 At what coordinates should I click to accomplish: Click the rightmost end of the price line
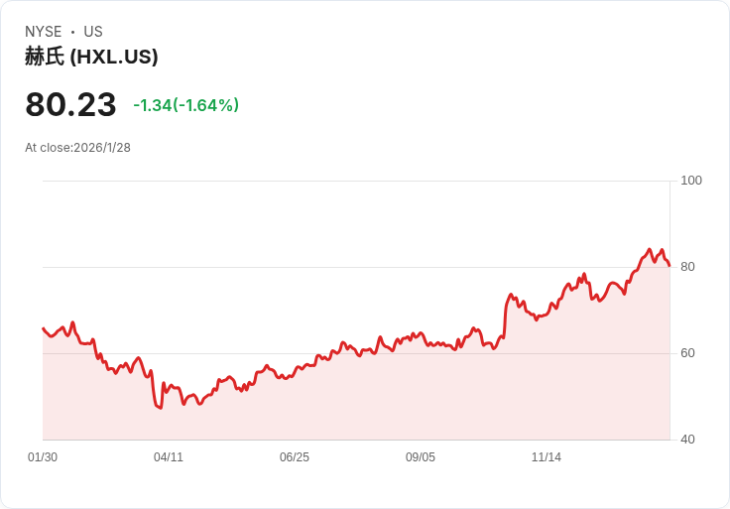pos(669,266)
